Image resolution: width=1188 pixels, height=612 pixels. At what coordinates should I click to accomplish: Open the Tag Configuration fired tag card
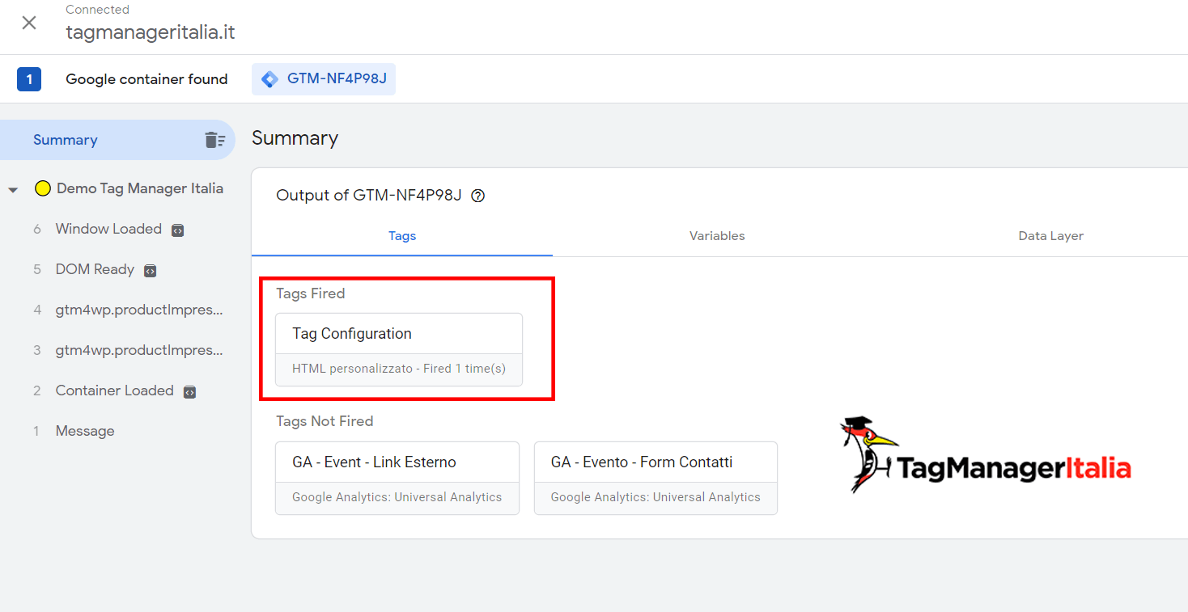pos(399,349)
